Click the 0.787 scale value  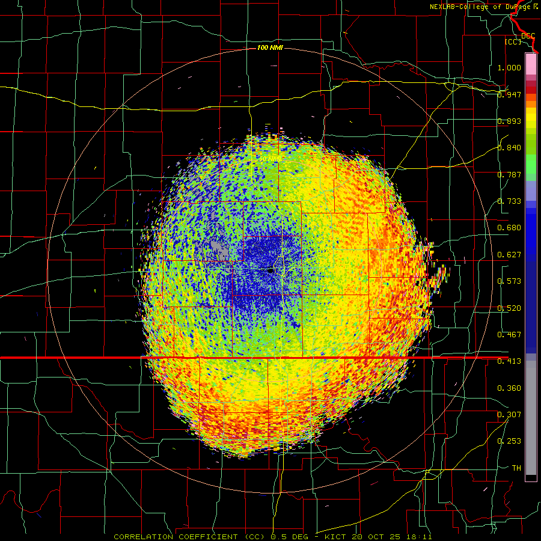coord(509,174)
